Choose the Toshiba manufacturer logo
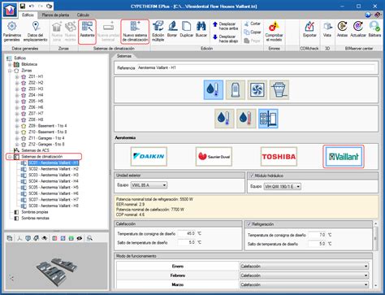The height and width of the screenshot is (295, 385). coord(279,156)
